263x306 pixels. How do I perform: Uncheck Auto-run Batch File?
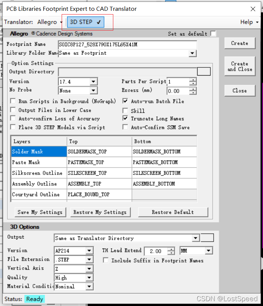[x=125, y=101]
